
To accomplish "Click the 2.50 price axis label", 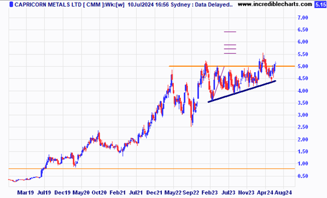I will (303, 127).
